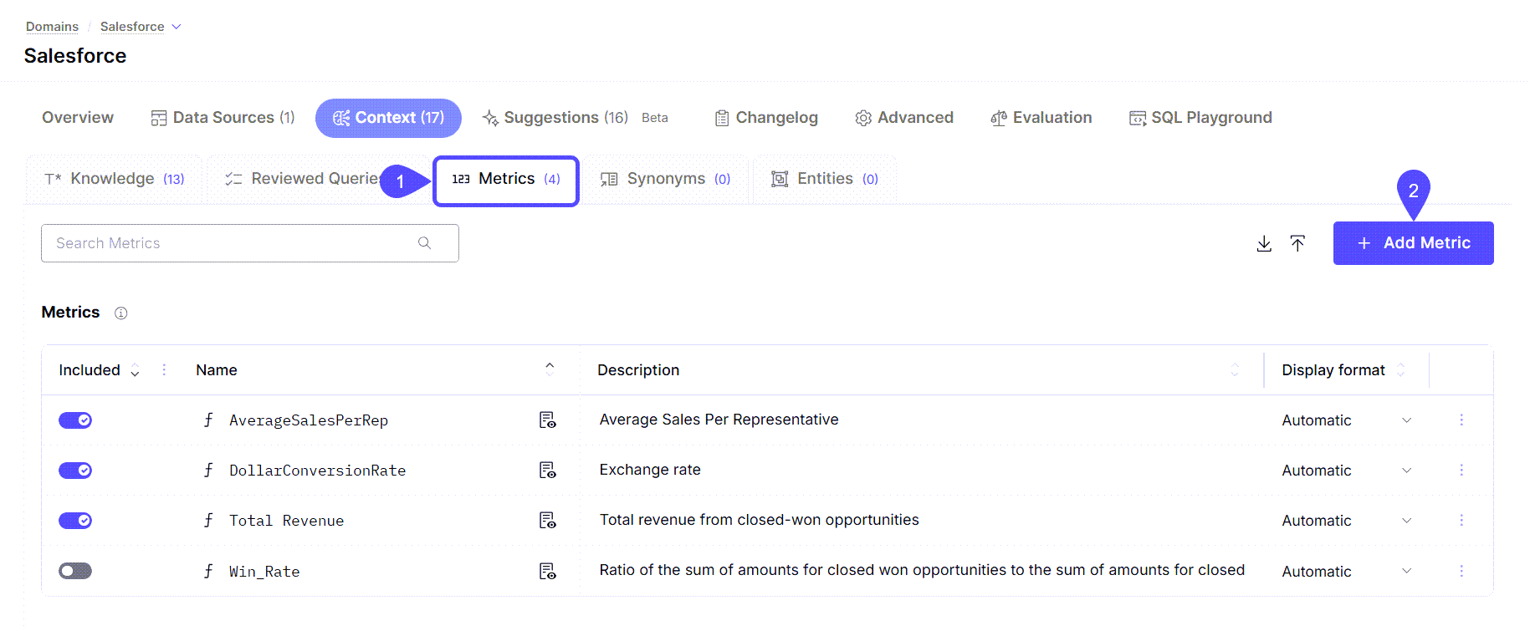
Task: Click the Win_Rate metric name
Action: click(264, 572)
